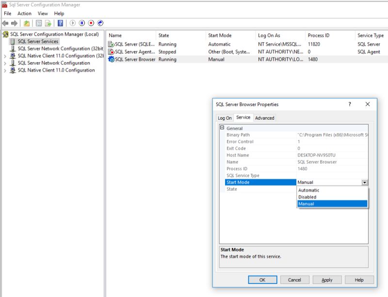Select the Log On tab
This screenshot has width=388, height=297.
(x=224, y=118)
